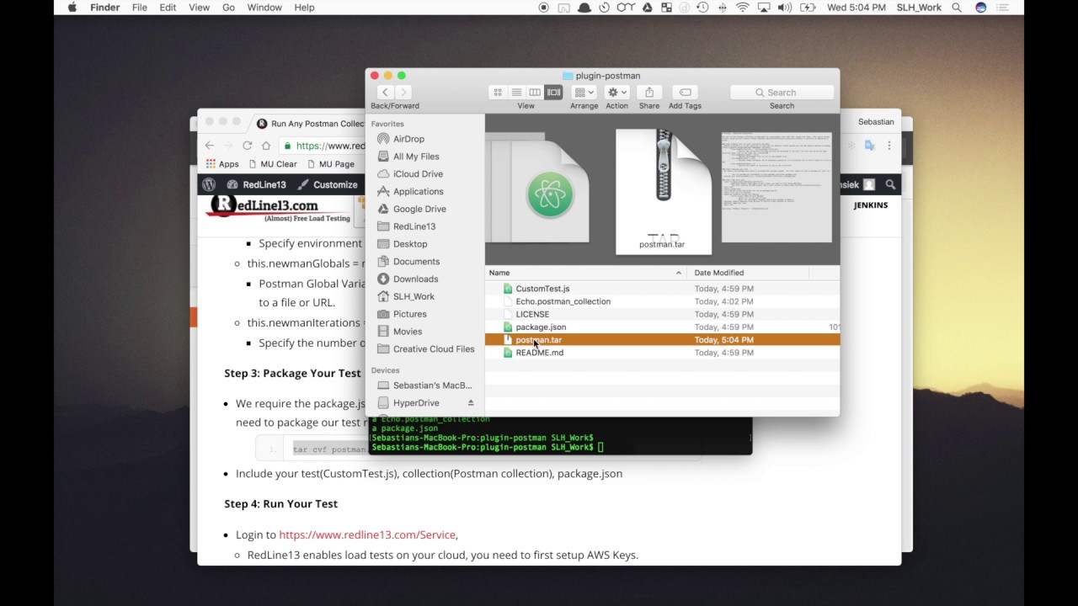1078x606 pixels.
Task: Click the Add Tags toolbar button
Action: click(685, 93)
